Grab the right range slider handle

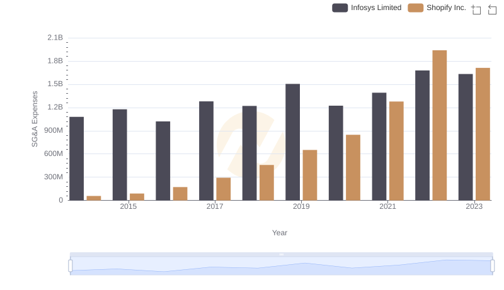coord(492,265)
